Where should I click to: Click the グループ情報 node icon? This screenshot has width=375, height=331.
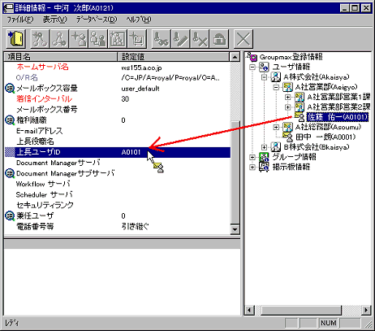pyautogui.click(x=264, y=157)
